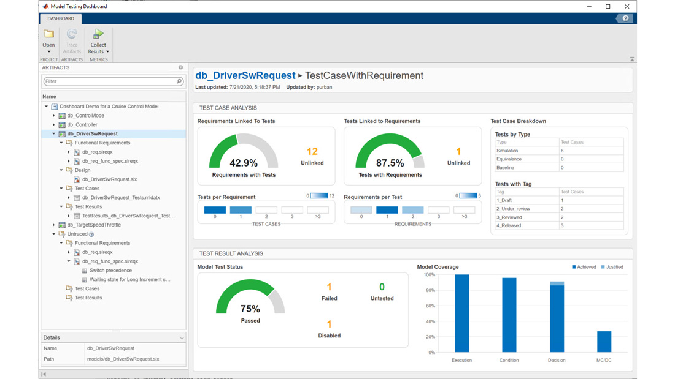The height and width of the screenshot is (379, 675).
Task: Click the Artifacts panel settings gear icon
Action: coord(180,67)
